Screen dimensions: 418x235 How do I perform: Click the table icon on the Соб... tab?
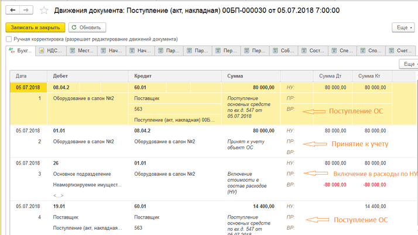pos(274,52)
